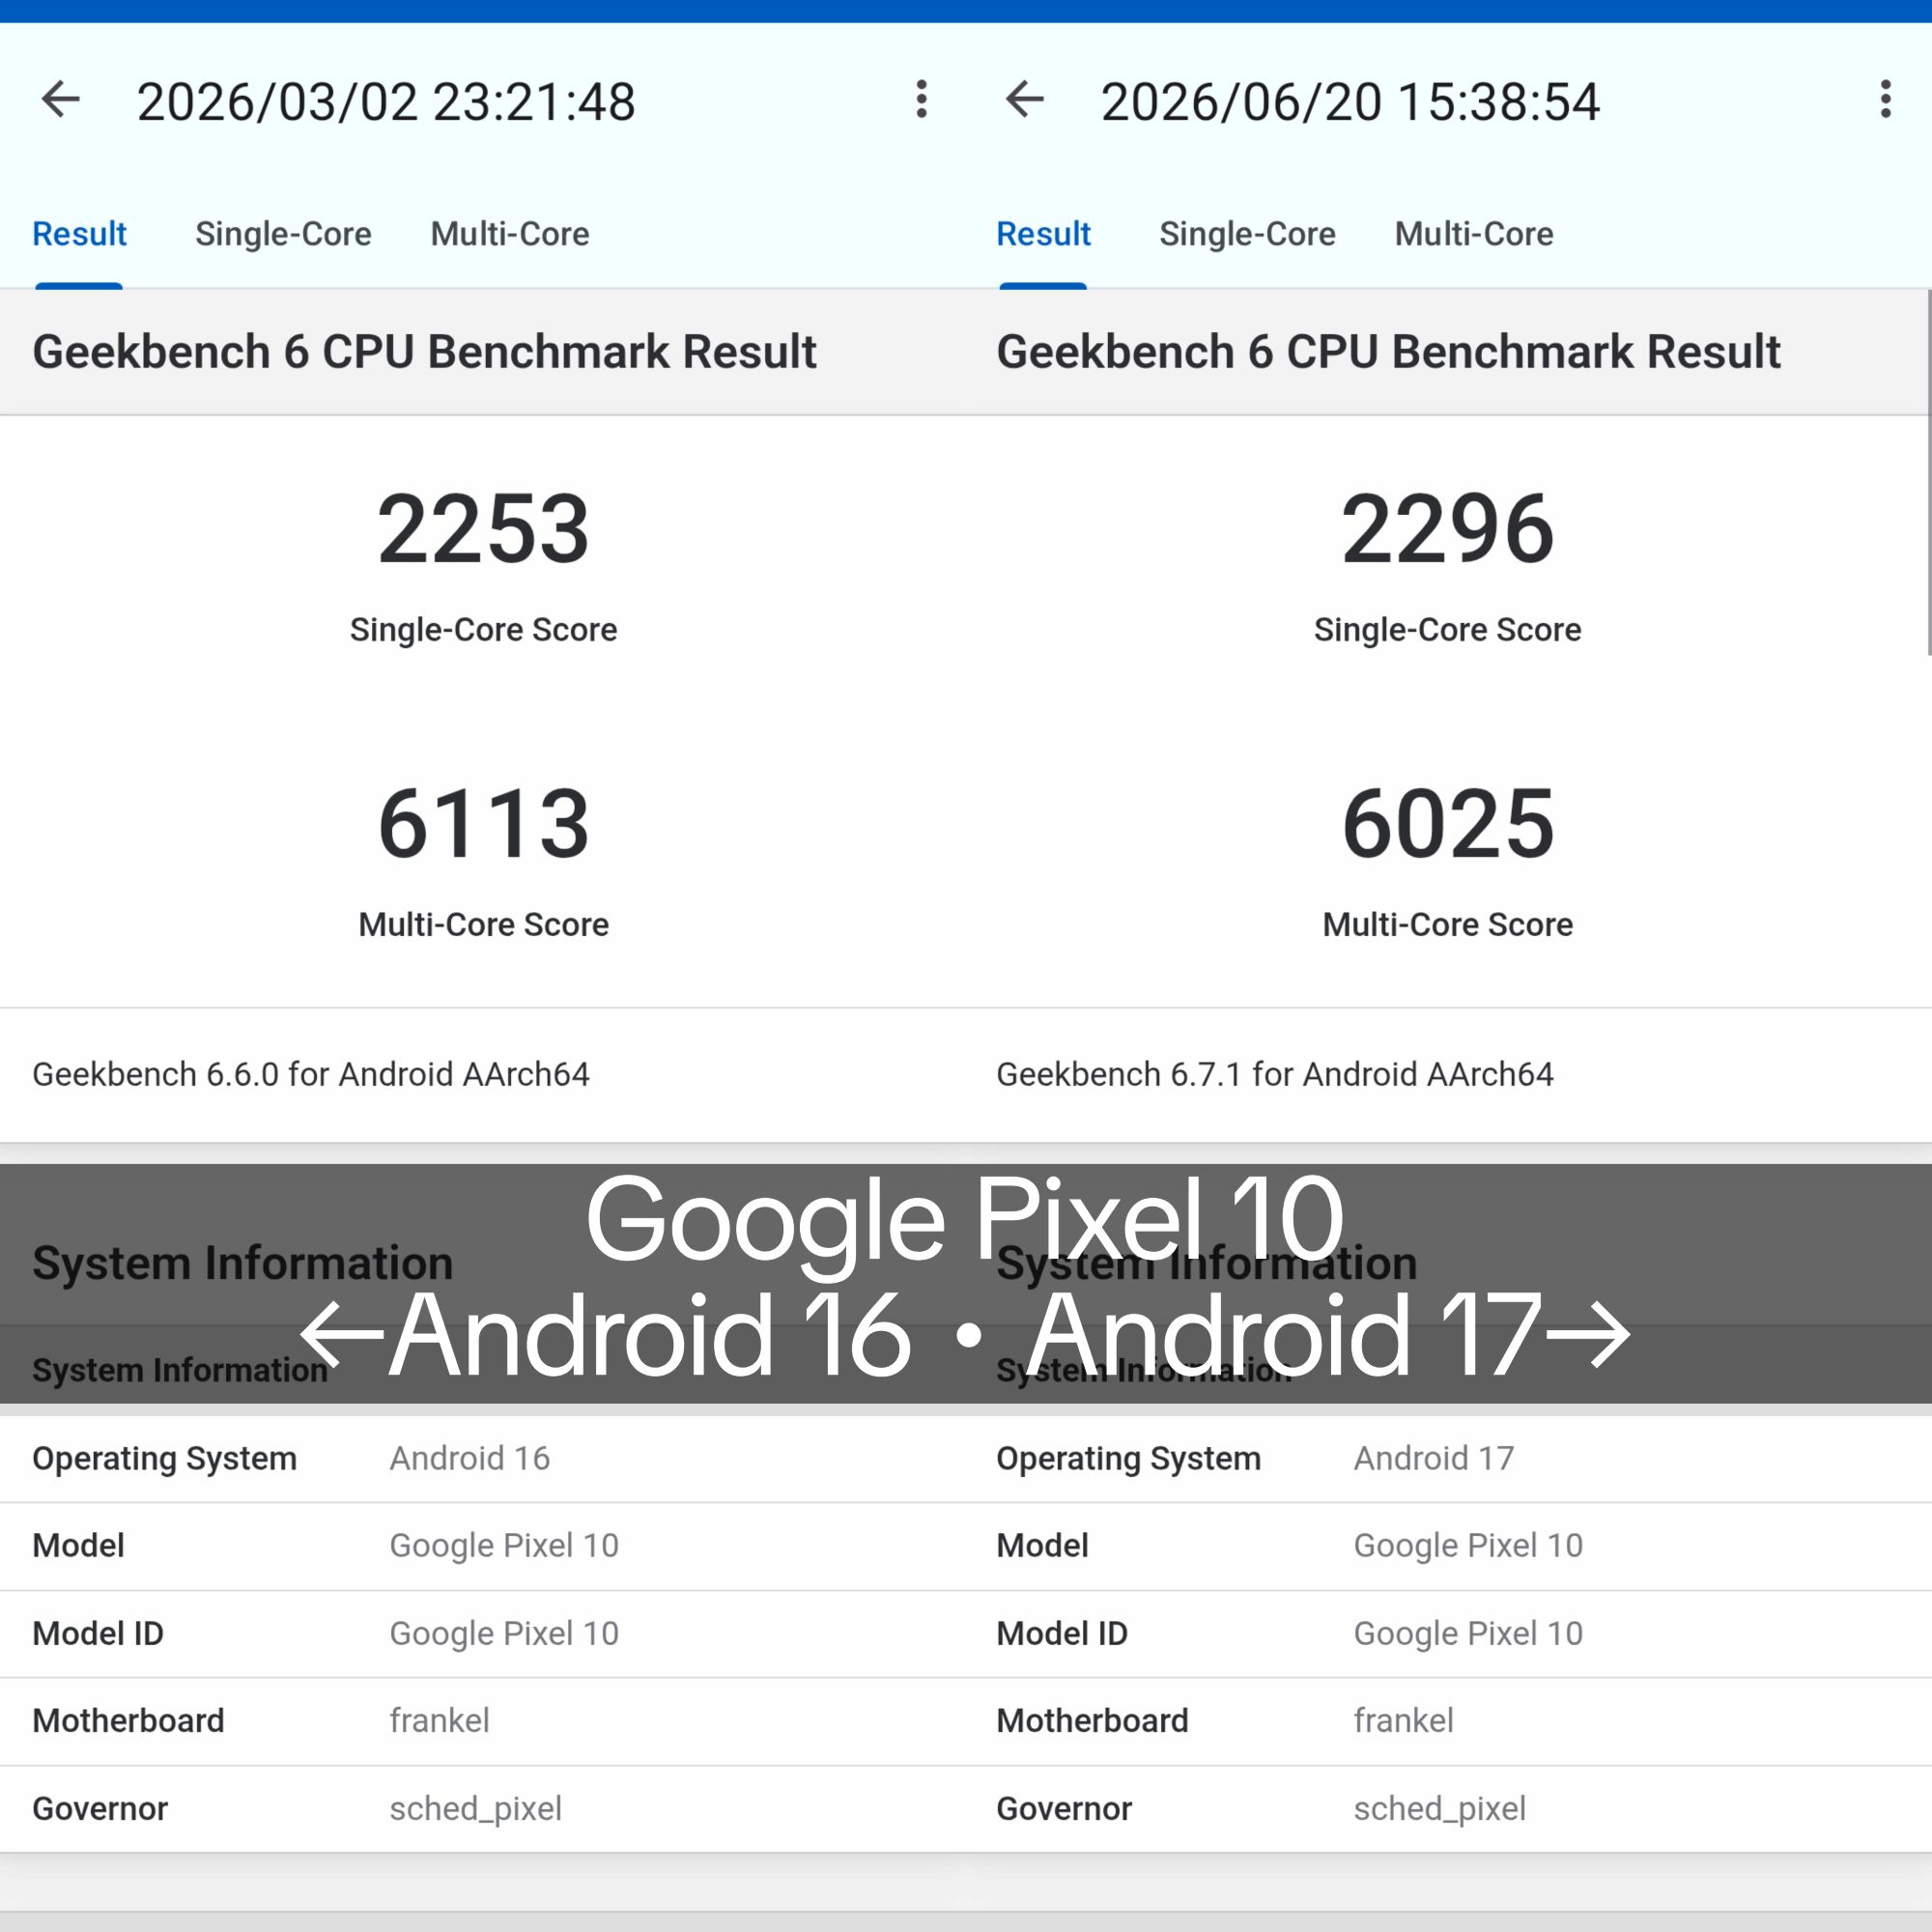Click left panel Motherboard value frankel

pos(439,1720)
